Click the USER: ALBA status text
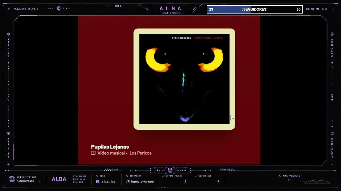This screenshot has width=341, height=191. pyautogui.click(x=79, y=179)
